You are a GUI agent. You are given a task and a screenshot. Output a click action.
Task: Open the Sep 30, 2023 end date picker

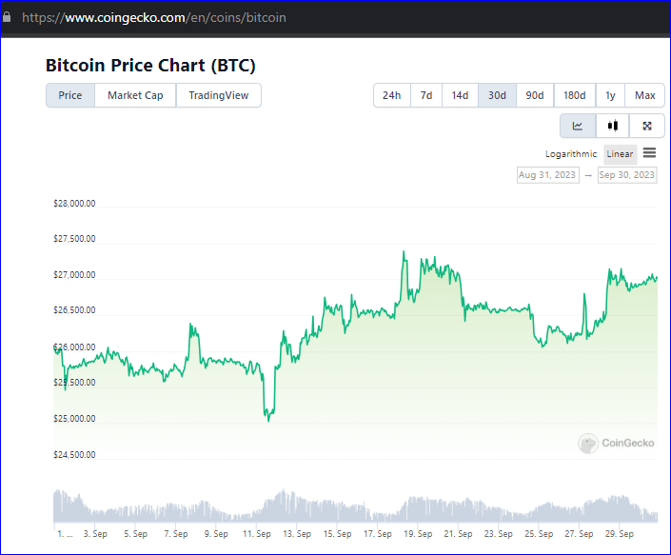(627, 175)
